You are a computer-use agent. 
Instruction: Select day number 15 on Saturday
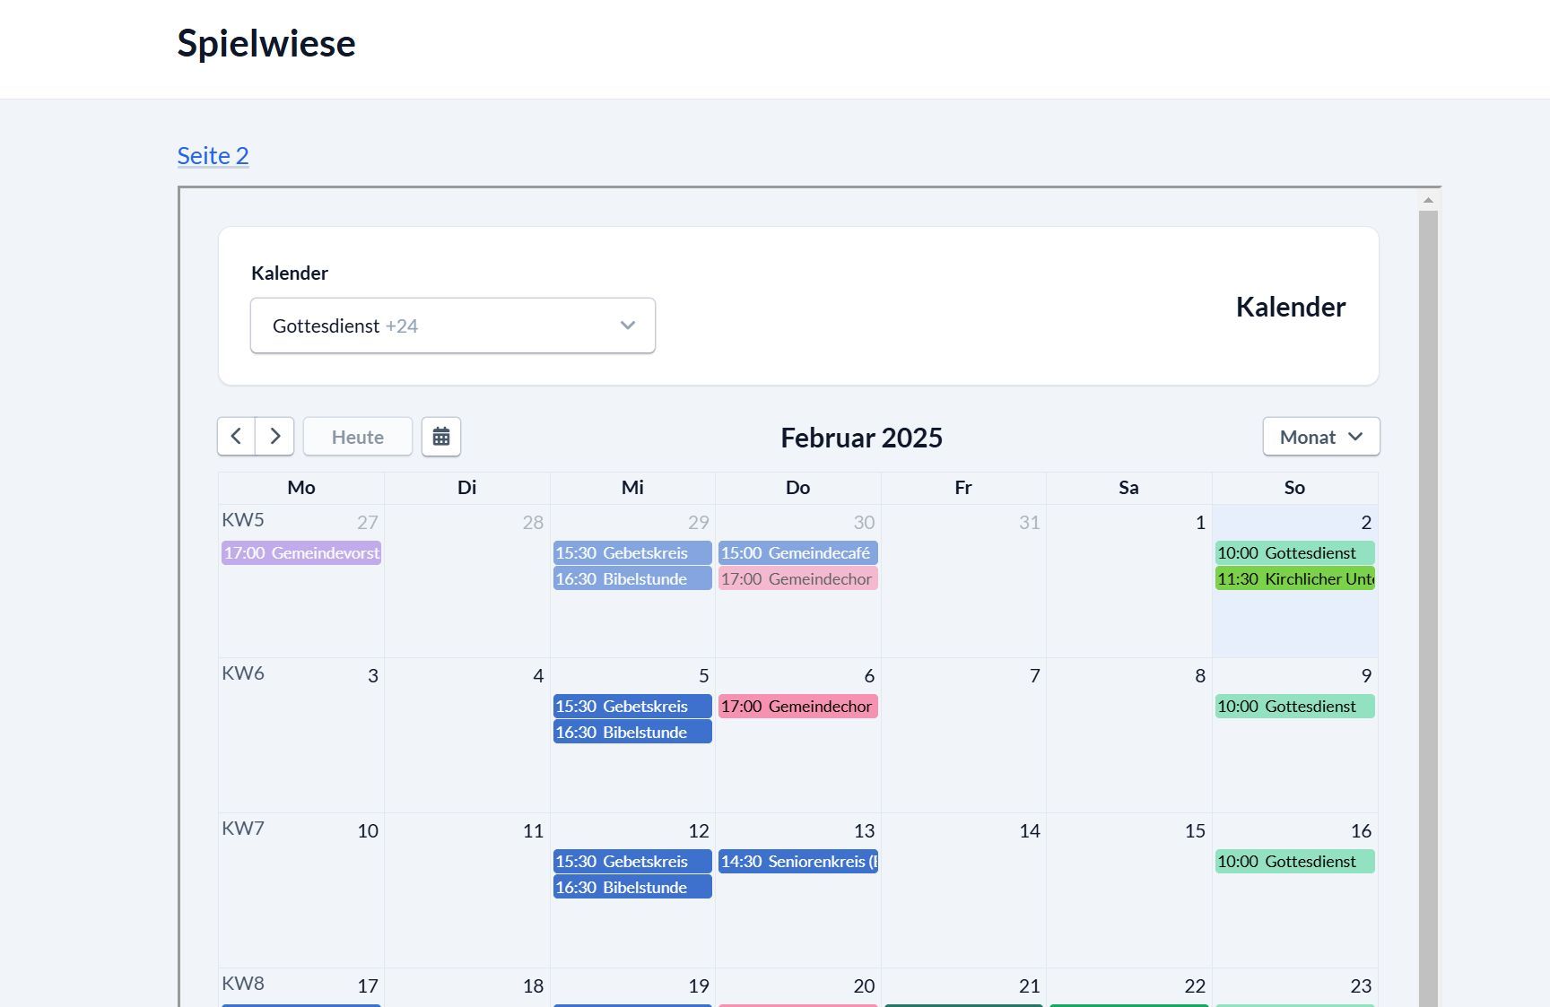(1195, 831)
